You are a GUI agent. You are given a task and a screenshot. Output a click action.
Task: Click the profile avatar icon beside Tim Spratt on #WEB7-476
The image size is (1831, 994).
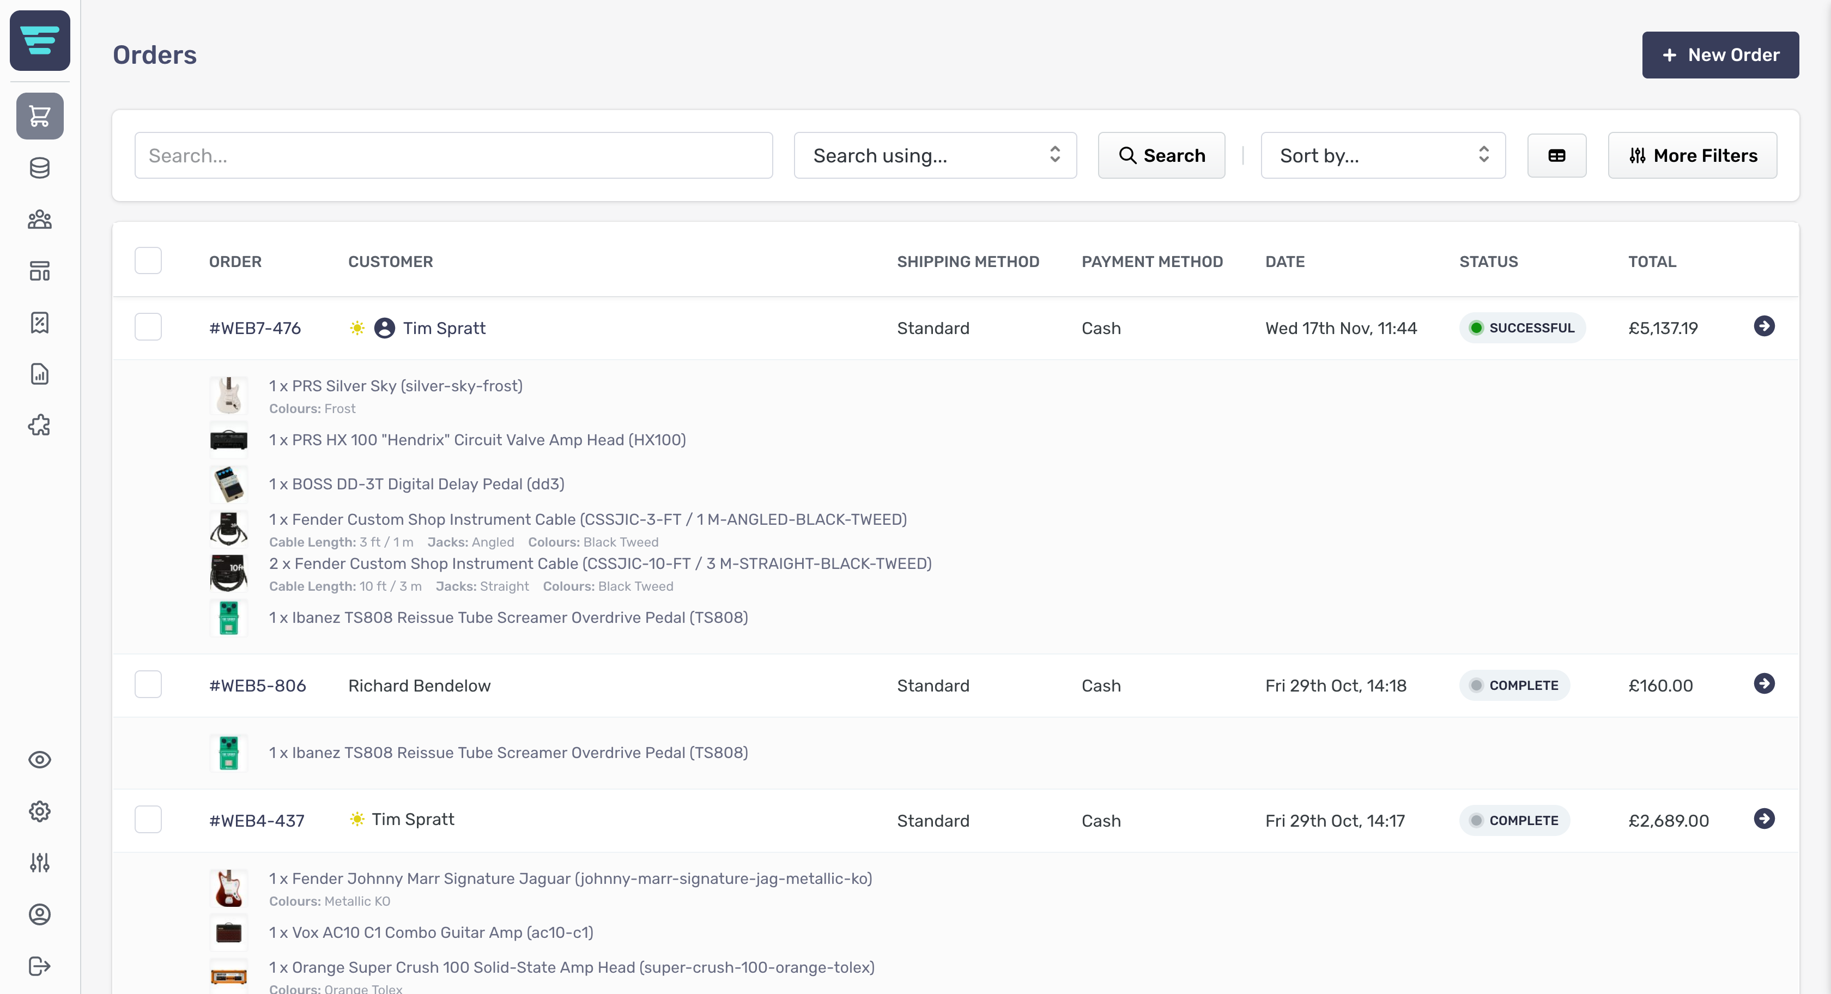[385, 328]
